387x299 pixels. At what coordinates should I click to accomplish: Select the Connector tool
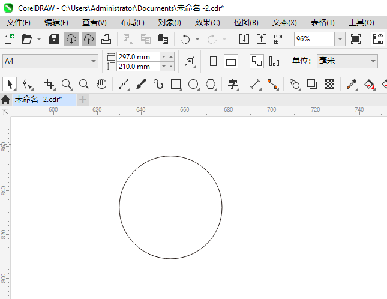pyautogui.click(x=273, y=84)
